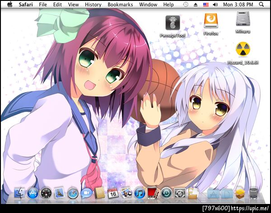Launch Photo Booth from the Dock
This screenshot has height=213, width=271.
[x=153, y=193]
